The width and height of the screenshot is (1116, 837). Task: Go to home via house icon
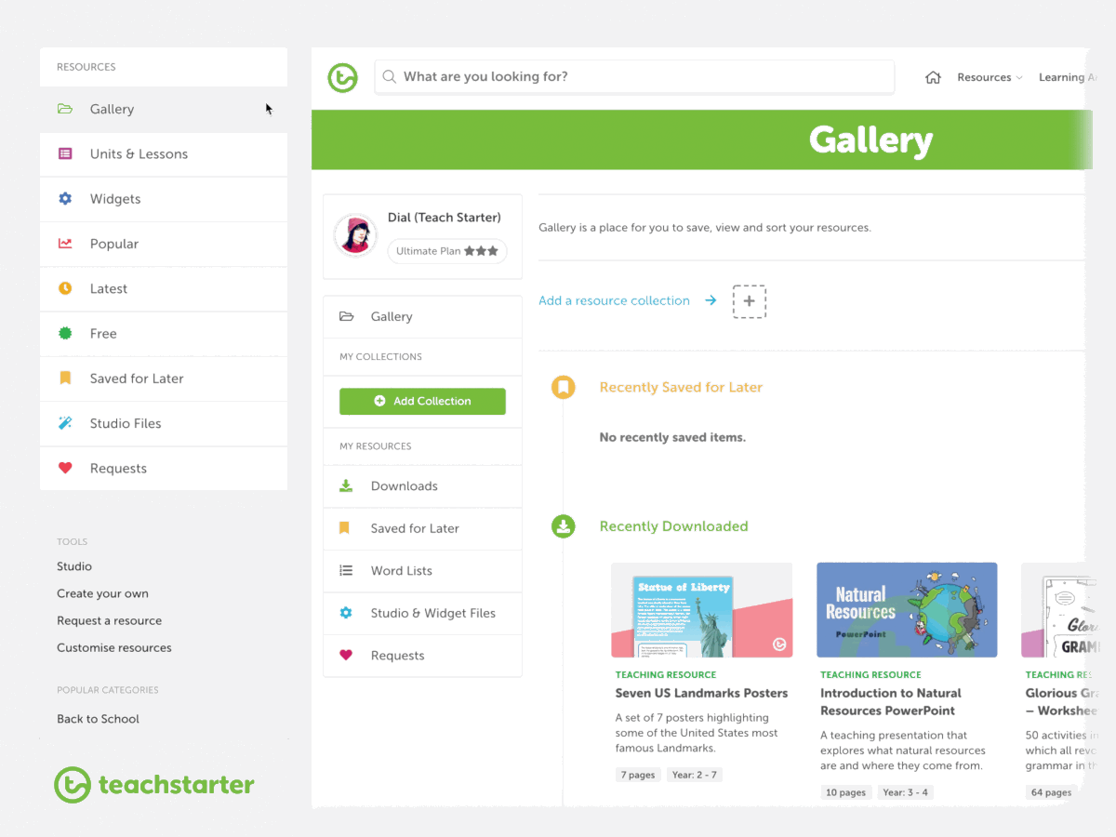(933, 77)
